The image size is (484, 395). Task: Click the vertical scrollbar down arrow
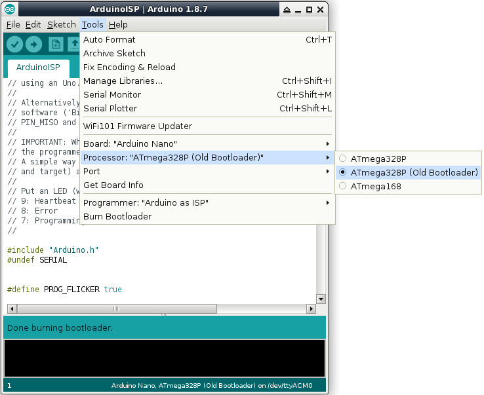click(x=321, y=299)
